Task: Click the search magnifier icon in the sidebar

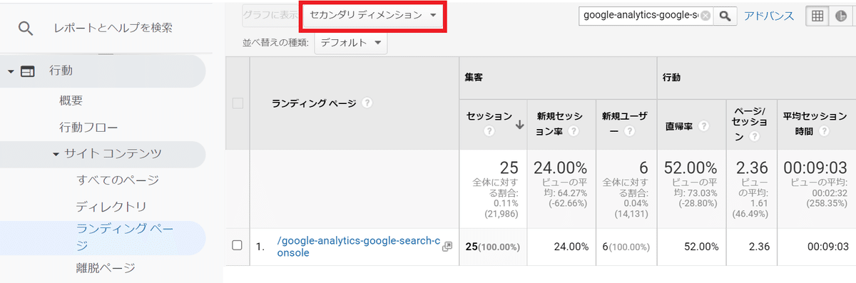Action: tap(26, 29)
